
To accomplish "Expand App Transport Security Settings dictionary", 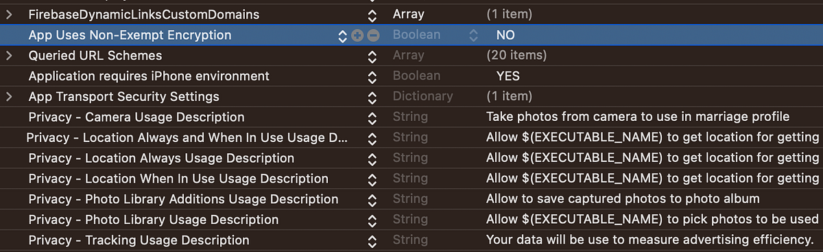I will point(9,97).
